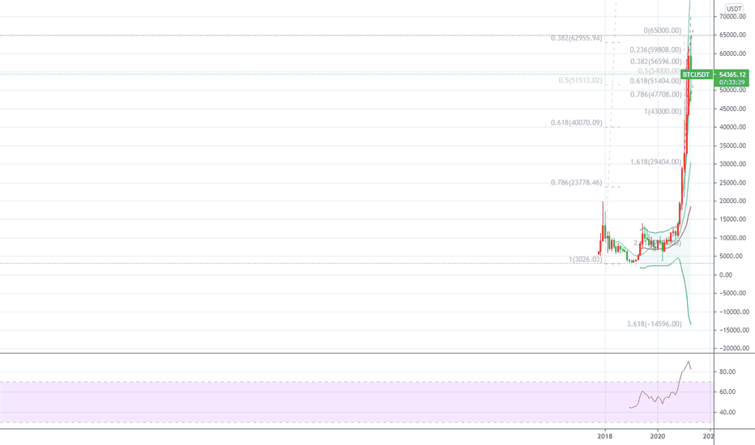Click the 40000.00 price axis label
Screen dimensions: 755x445
[x=733, y=127]
